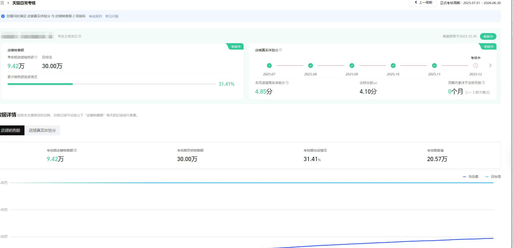This screenshot has width=513, height=248.
Task: Click help icon beside 考核主营类目
Action: click(80, 37)
